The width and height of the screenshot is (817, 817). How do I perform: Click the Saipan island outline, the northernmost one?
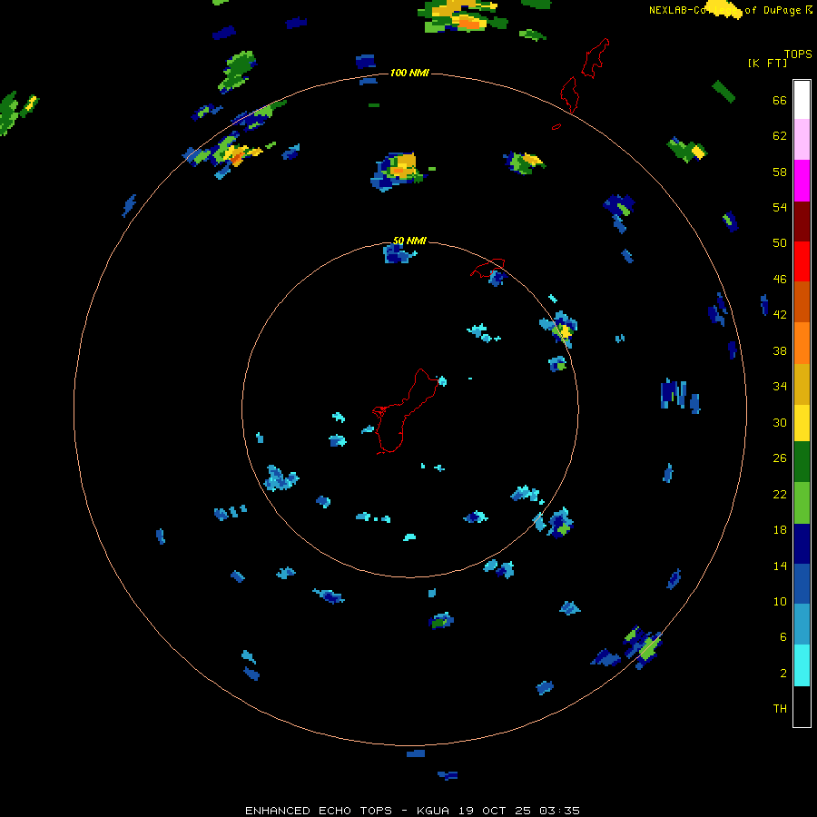click(596, 58)
